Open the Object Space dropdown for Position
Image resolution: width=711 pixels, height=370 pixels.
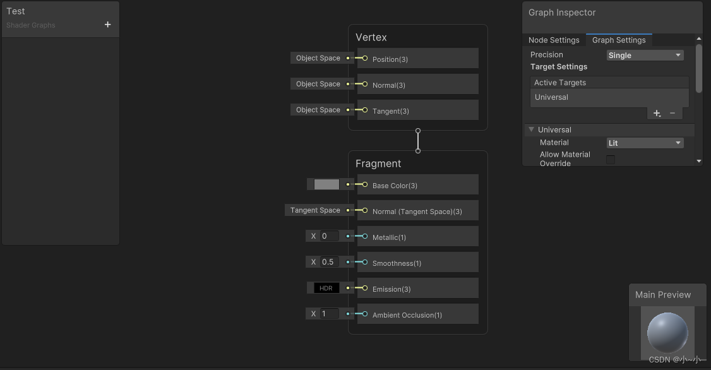point(319,58)
